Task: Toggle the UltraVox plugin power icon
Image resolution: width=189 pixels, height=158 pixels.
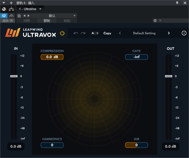Action: tap(62, 33)
